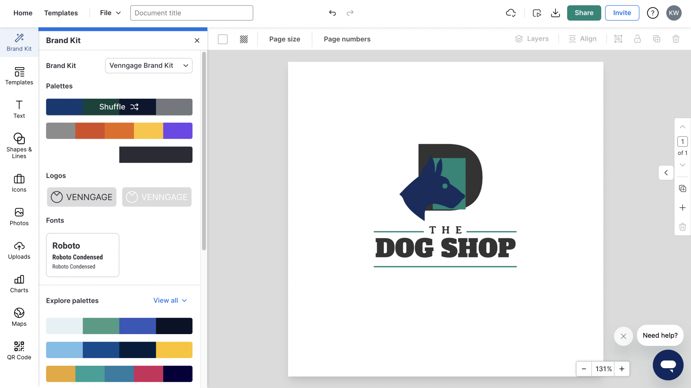Download the design
The height and width of the screenshot is (388, 691).
pyautogui.click(x=555, y=13)
